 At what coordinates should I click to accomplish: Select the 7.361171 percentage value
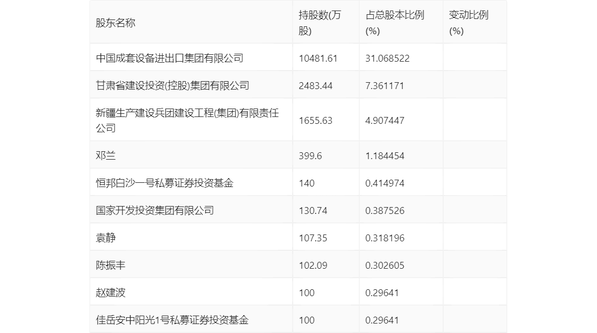(384, 86)
